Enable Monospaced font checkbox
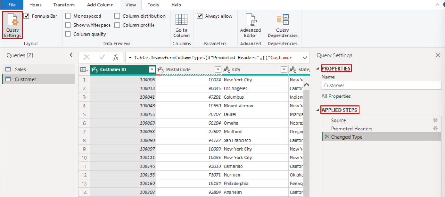 coord(68,16)
